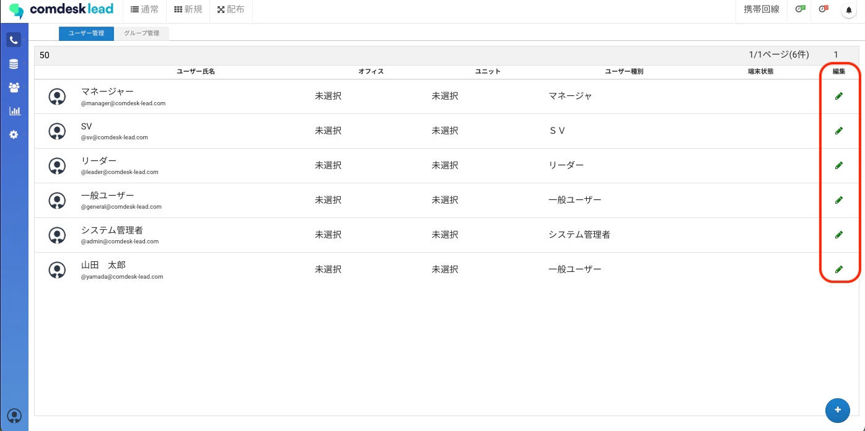Click ユニット 未選択 in リーダー row
Viewport: 865px width, 431px height.
[445, 165]
